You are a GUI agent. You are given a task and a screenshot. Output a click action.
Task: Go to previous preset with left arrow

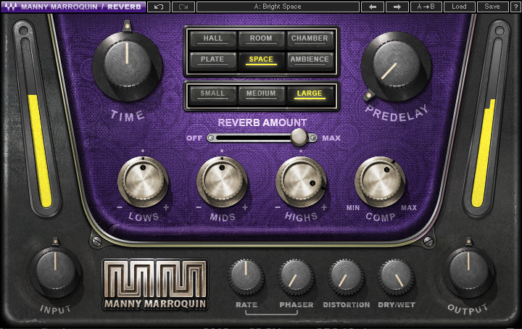click(x=372, y=7)
